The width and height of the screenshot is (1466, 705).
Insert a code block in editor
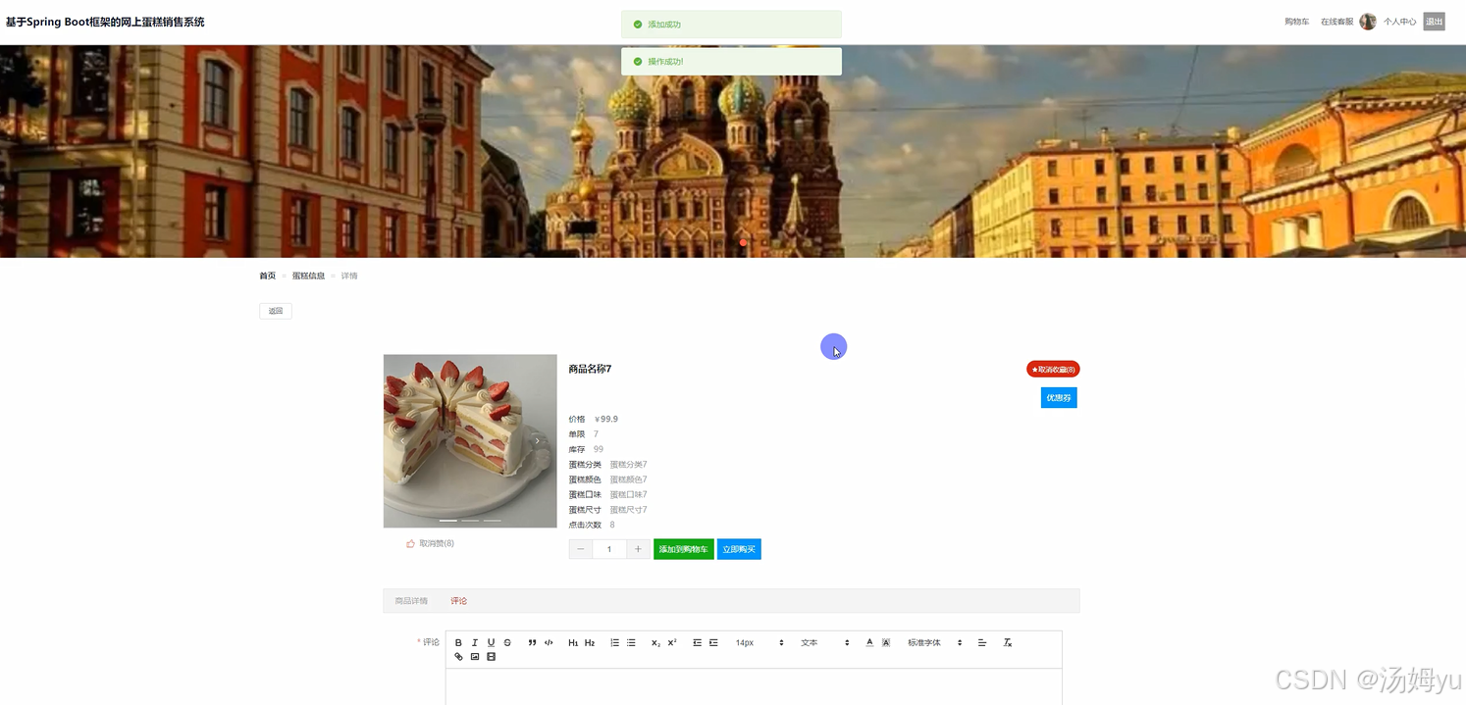coord(549,643)
